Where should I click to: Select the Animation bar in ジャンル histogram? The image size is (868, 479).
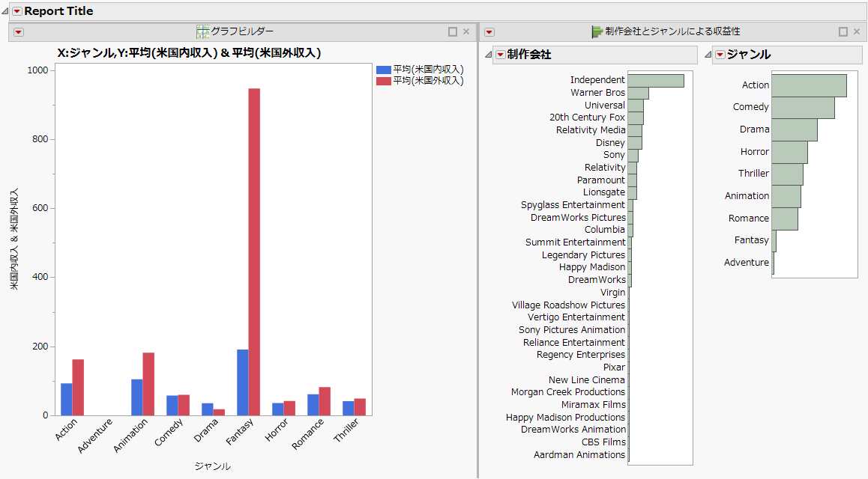pos(786,196)
